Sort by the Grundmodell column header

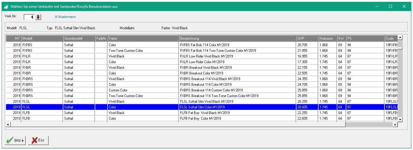[x=79, y=38]
